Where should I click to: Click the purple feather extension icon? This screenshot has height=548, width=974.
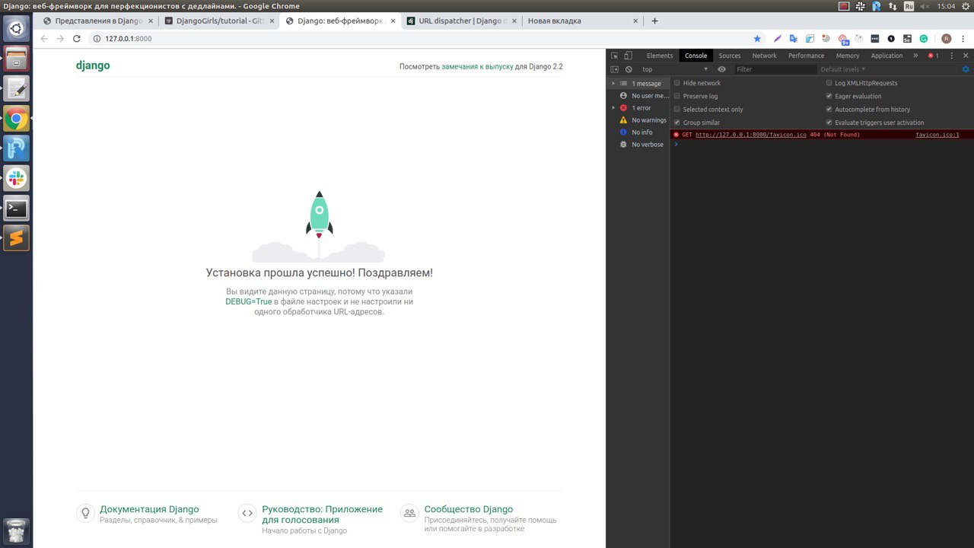click(x=778, y=39)
